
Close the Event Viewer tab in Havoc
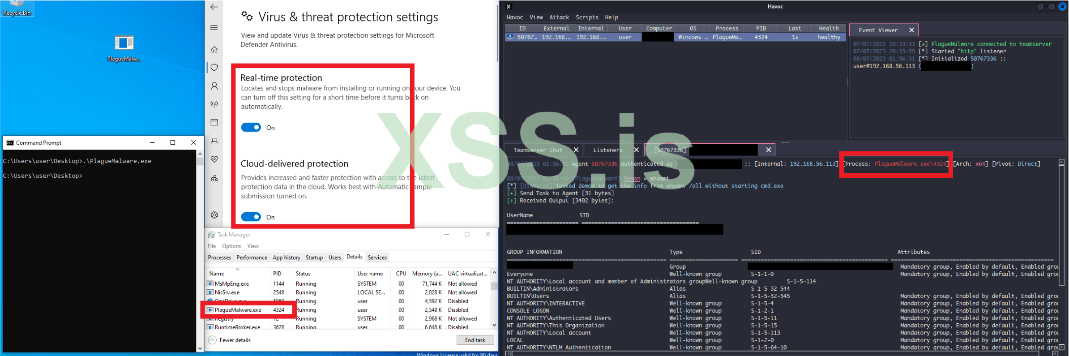911,30
